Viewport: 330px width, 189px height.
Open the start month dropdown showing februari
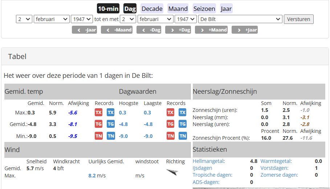click(x=51, y=19)
